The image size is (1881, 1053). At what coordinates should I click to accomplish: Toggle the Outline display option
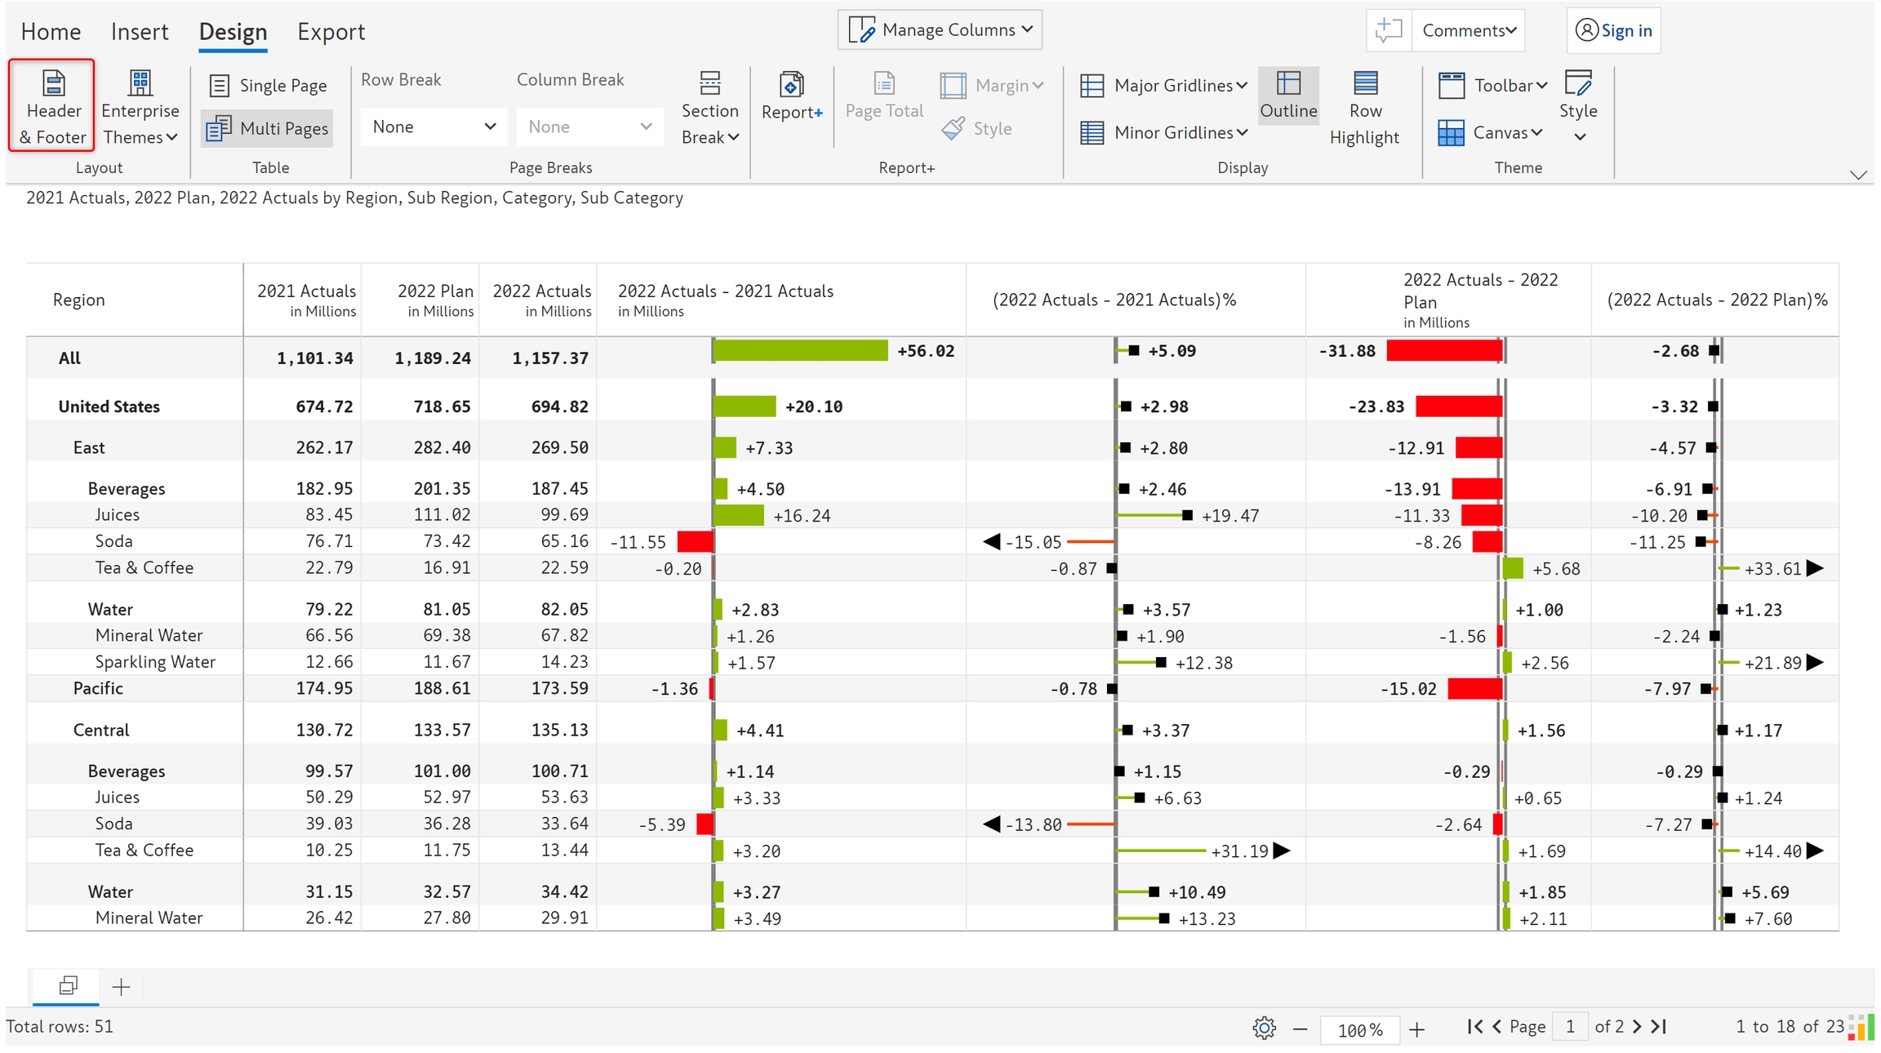click(x=1288, y=95)
